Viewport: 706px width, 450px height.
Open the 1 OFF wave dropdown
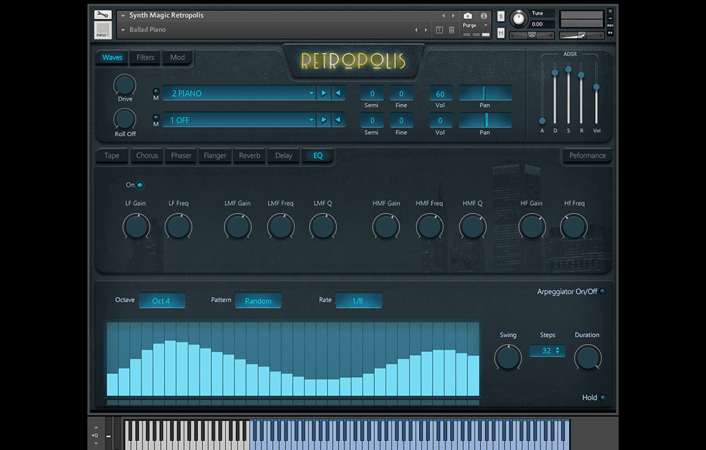pyautogui.click(x=239, y=120)
